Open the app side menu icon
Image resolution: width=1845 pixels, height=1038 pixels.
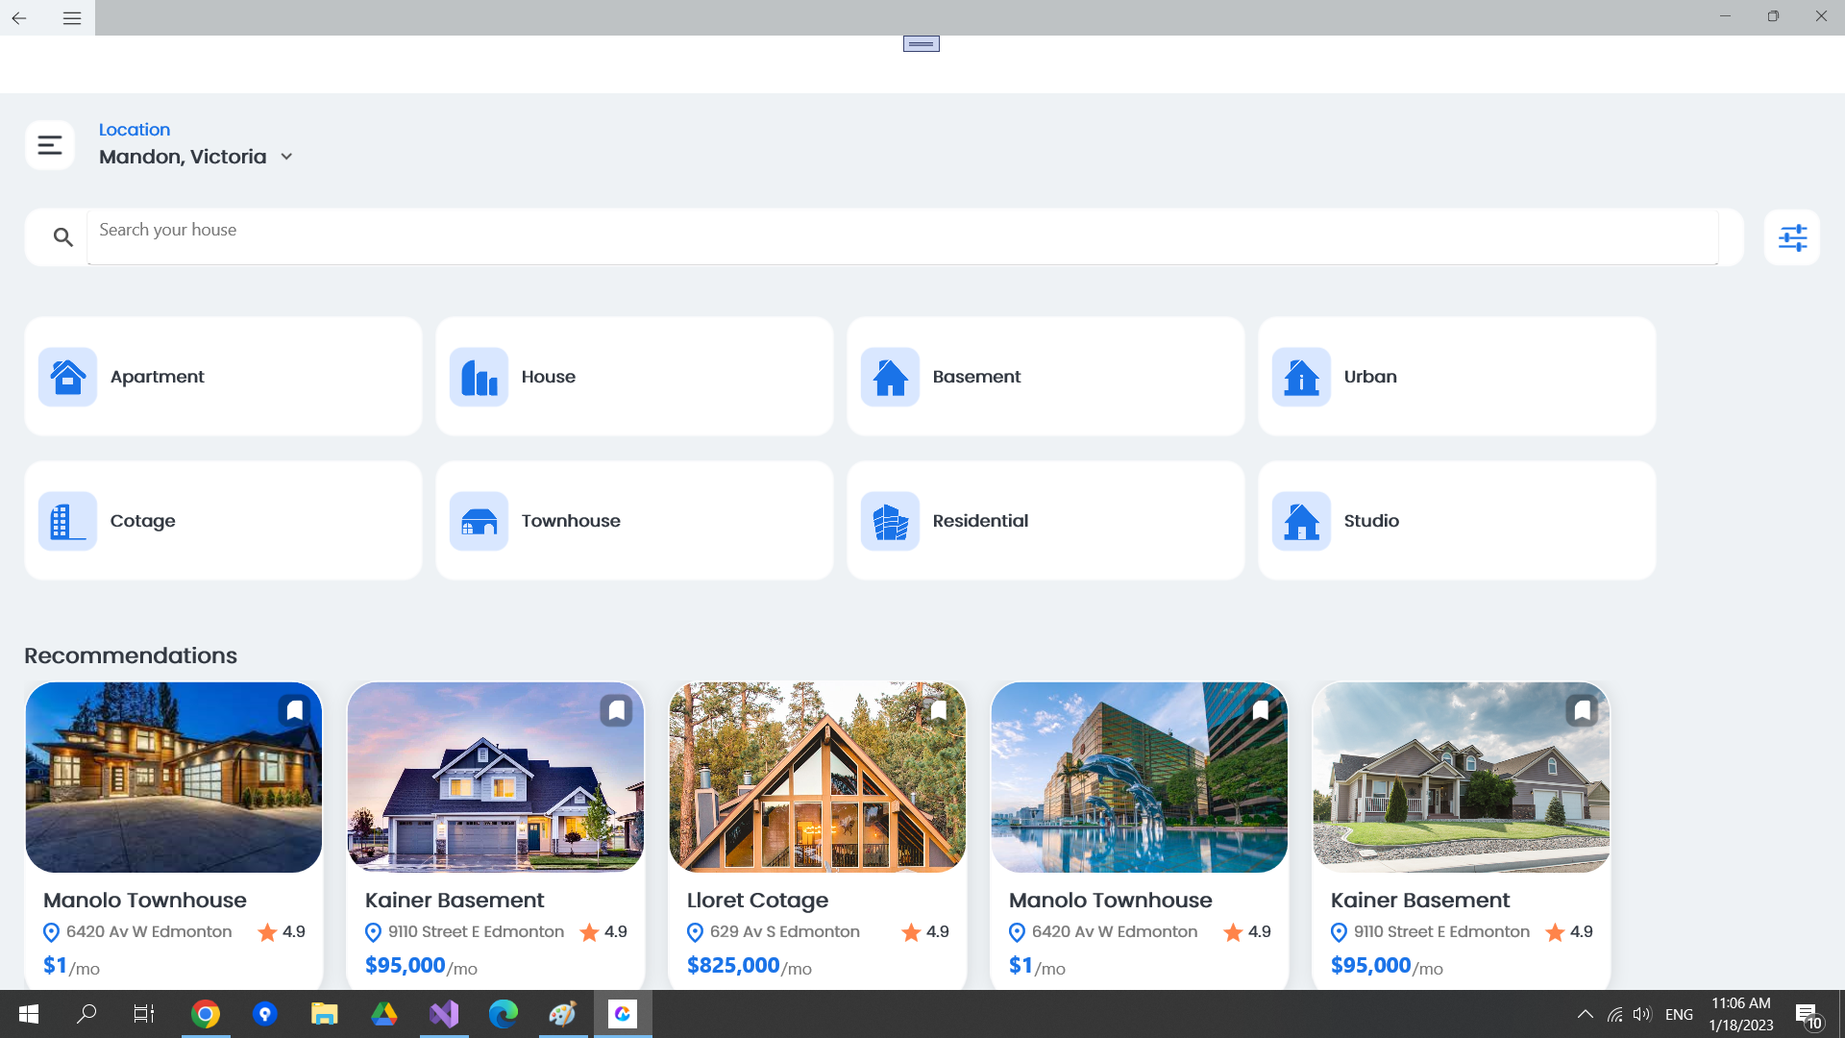[x=50, y=145]
